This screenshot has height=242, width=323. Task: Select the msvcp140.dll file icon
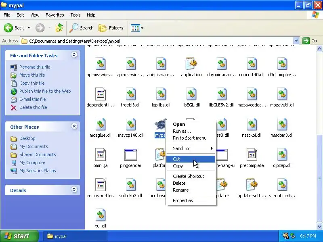(130, 125)
